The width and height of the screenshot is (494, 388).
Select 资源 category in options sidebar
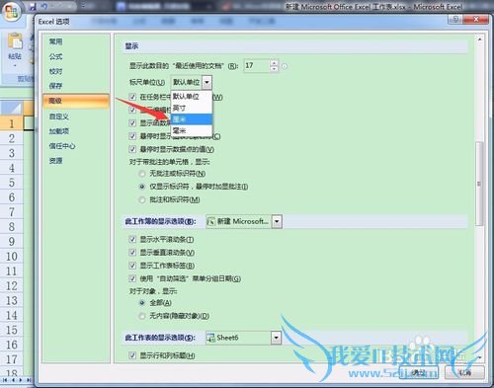(x=55, y=161)
